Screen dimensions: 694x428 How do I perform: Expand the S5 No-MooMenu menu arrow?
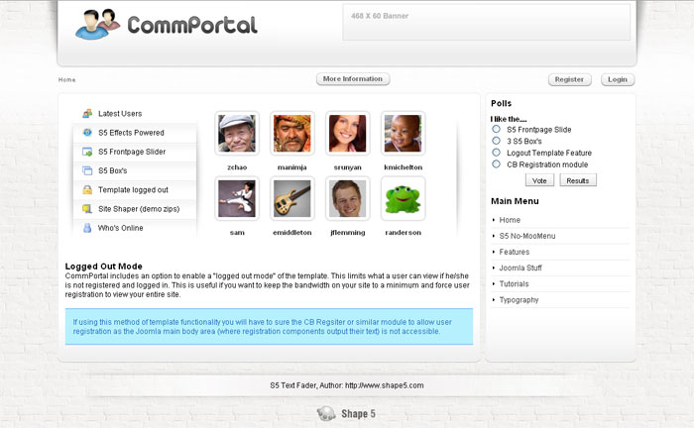point(494,236)
